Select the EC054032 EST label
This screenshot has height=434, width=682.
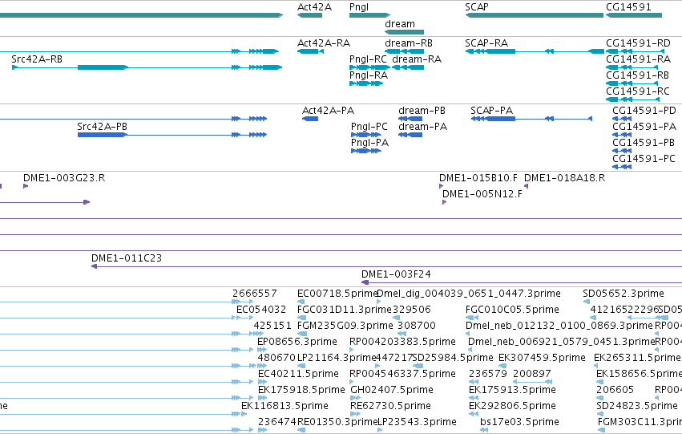point(261,310)
